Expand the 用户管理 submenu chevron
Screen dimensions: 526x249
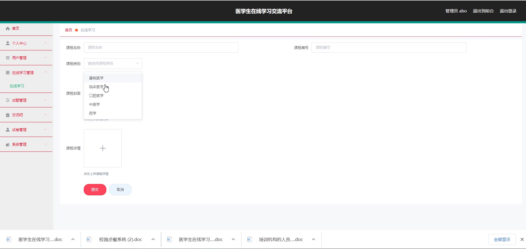click(x=45, y=58)
